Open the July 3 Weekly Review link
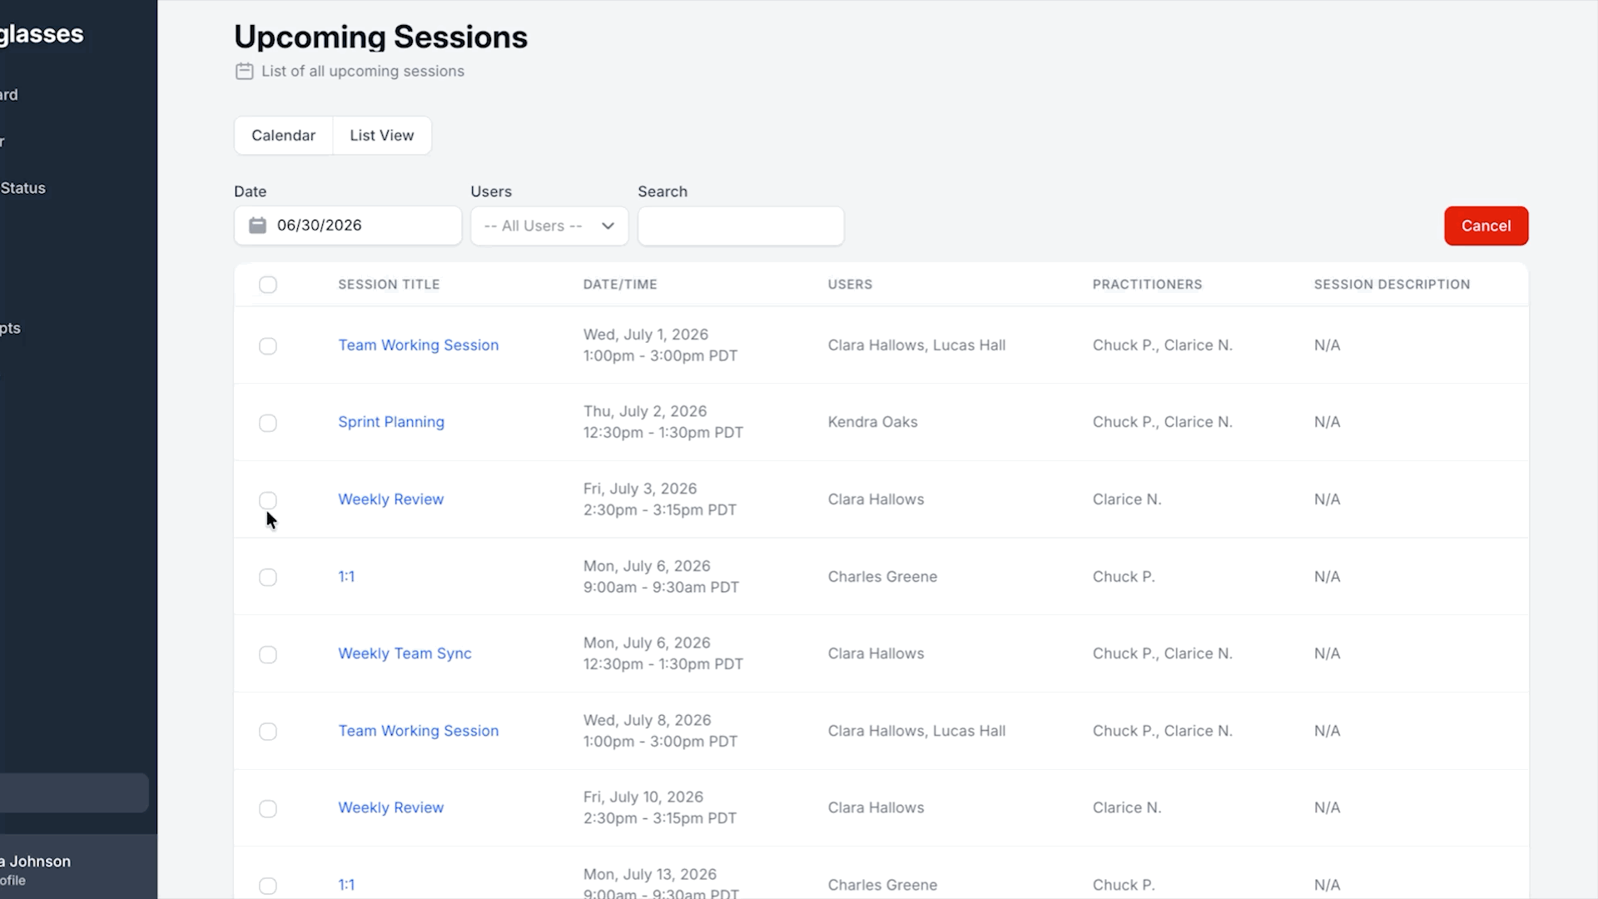1598x899 pixels. [390, 499]
